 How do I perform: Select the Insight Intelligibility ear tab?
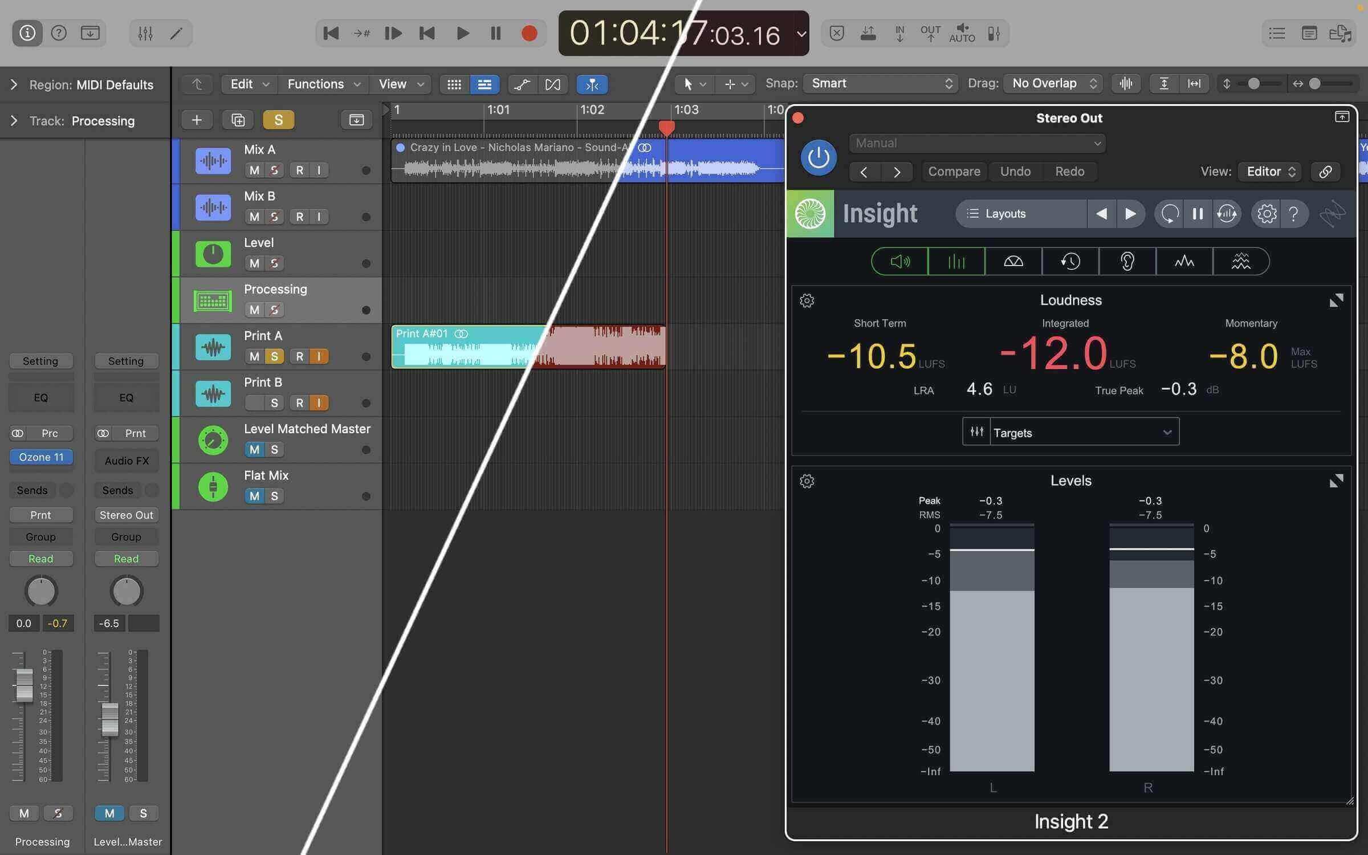coord(1127,262)
